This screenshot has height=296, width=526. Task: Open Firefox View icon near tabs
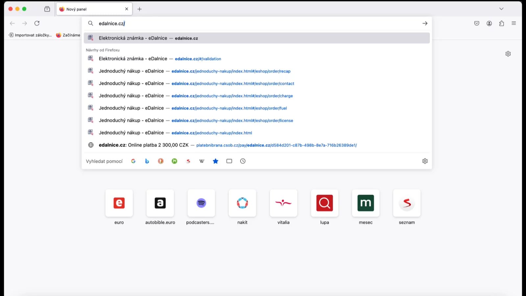click(x=47, y=9)
